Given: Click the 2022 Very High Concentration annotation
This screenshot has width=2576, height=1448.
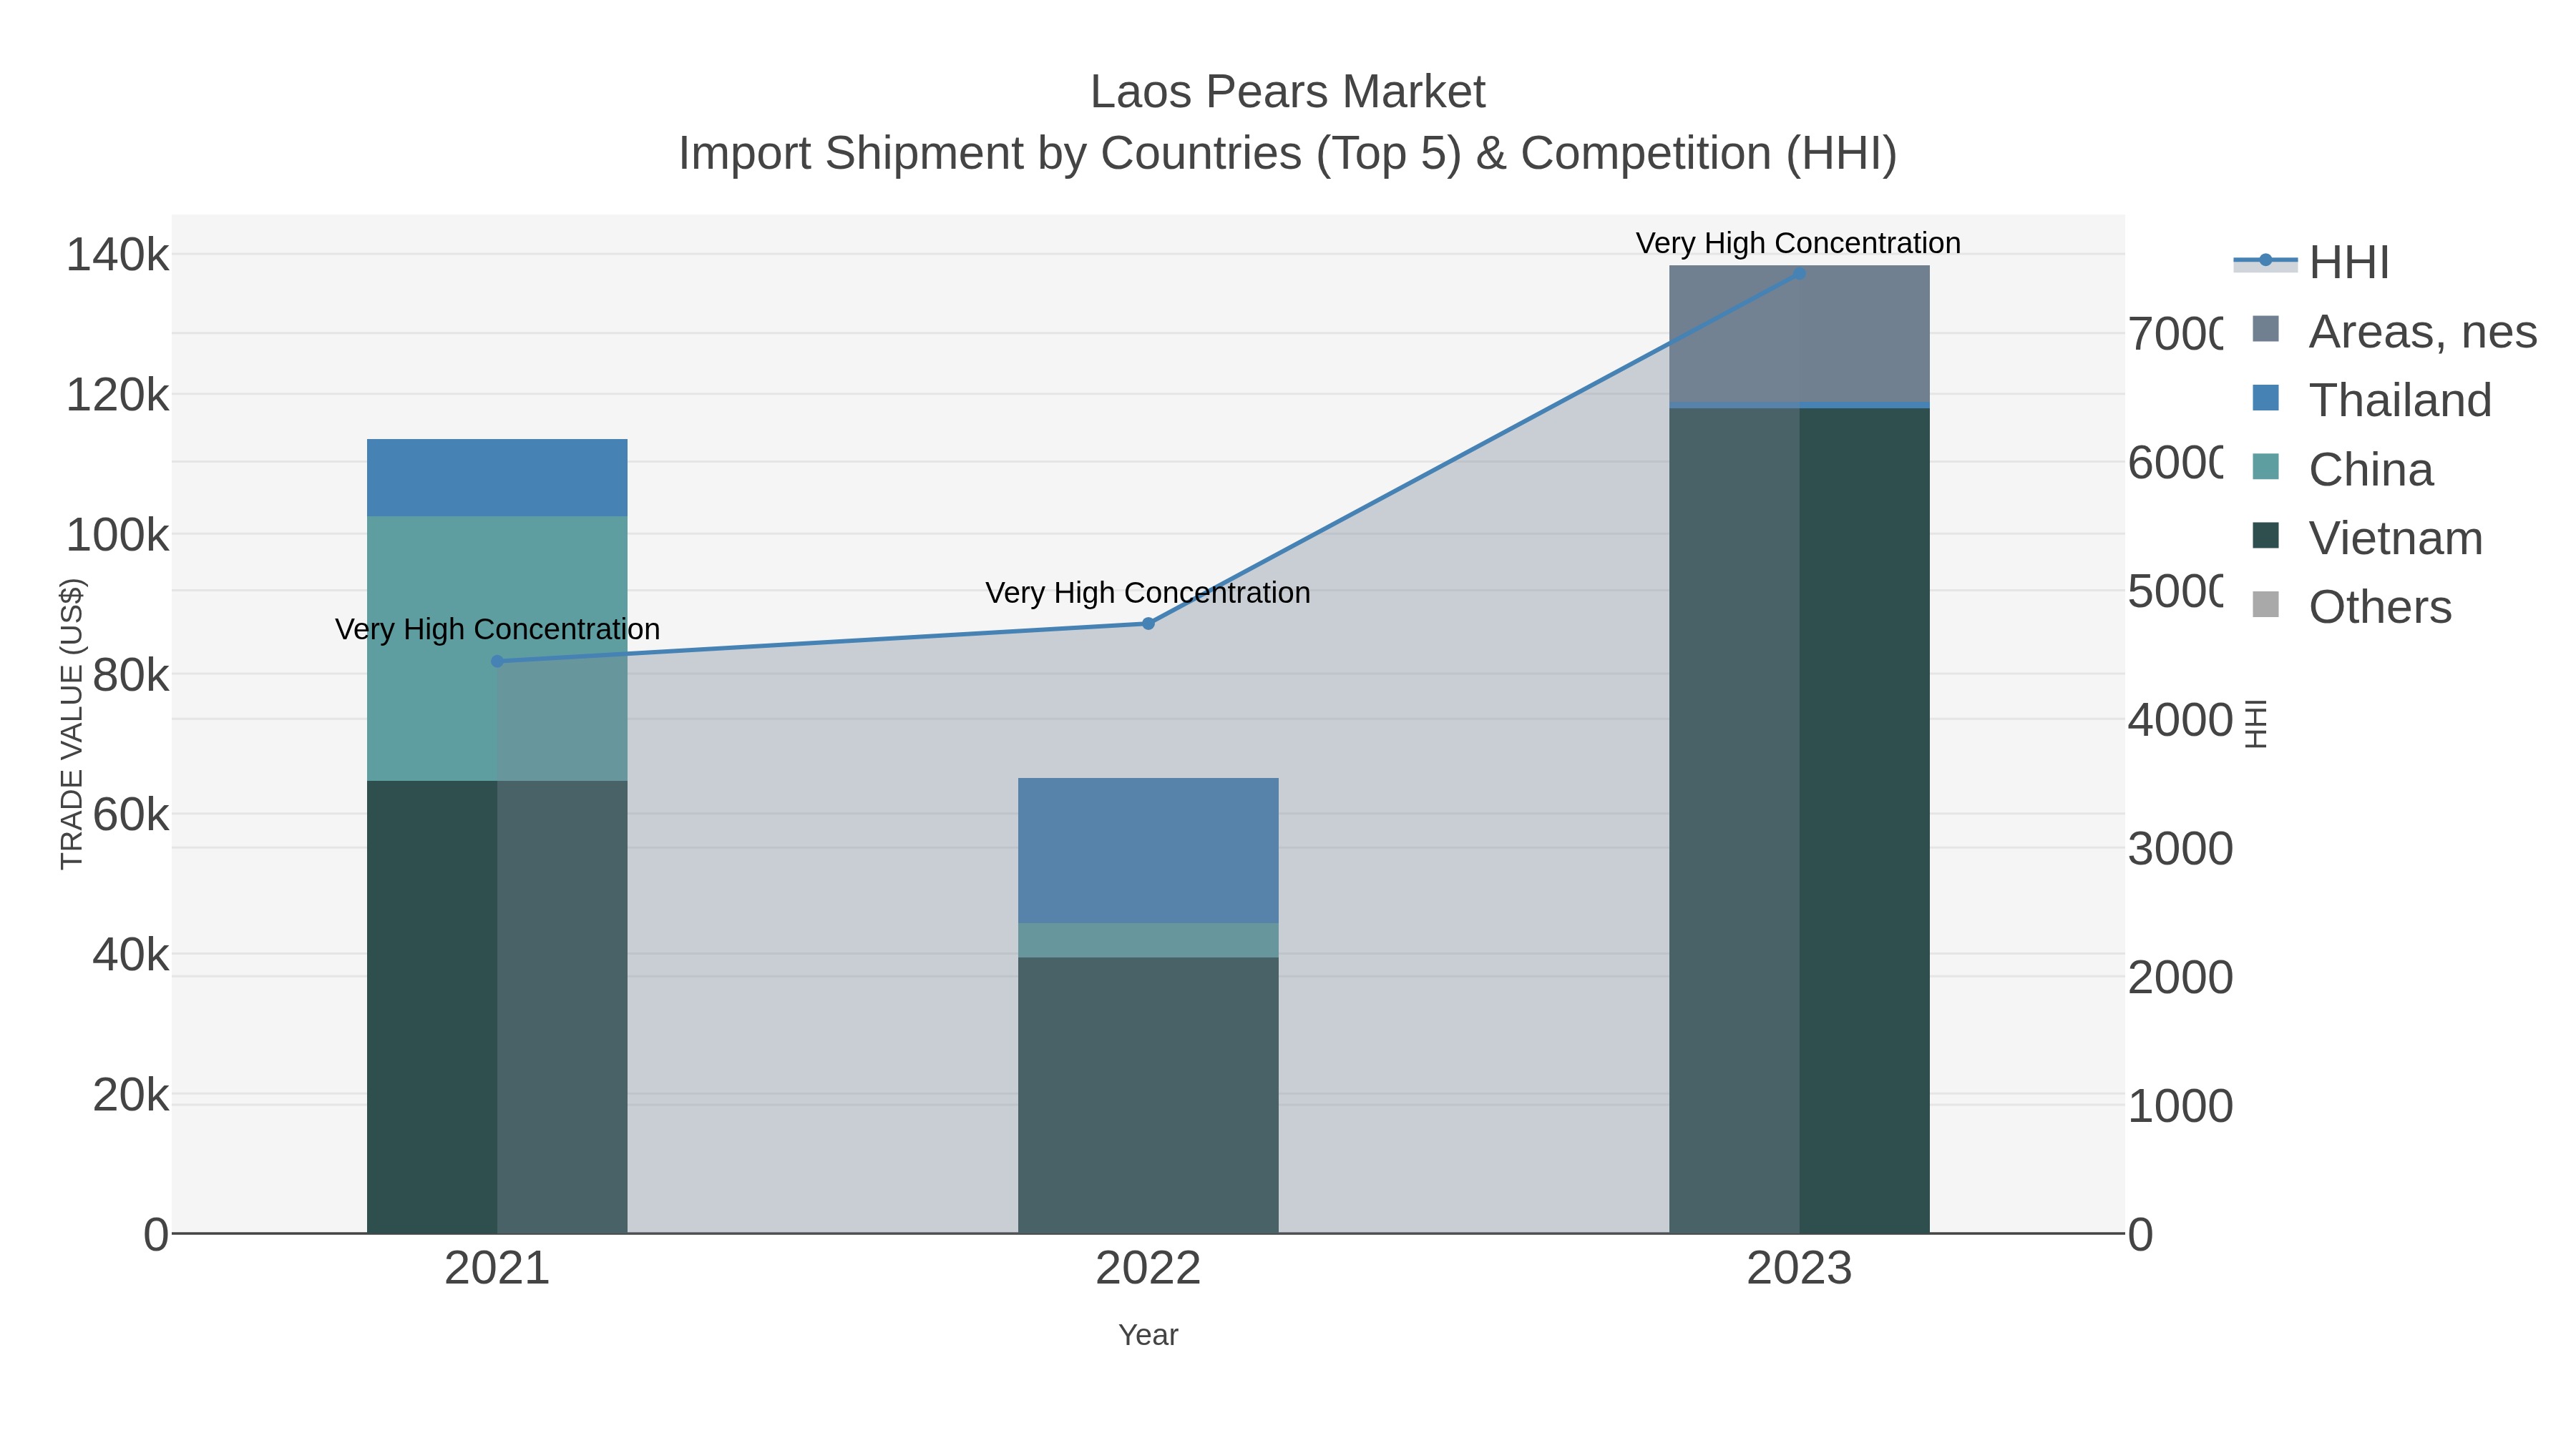Looking at the screenshot, I should tap(1148, 593).
